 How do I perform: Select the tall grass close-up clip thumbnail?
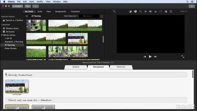[x=36, y=51]
